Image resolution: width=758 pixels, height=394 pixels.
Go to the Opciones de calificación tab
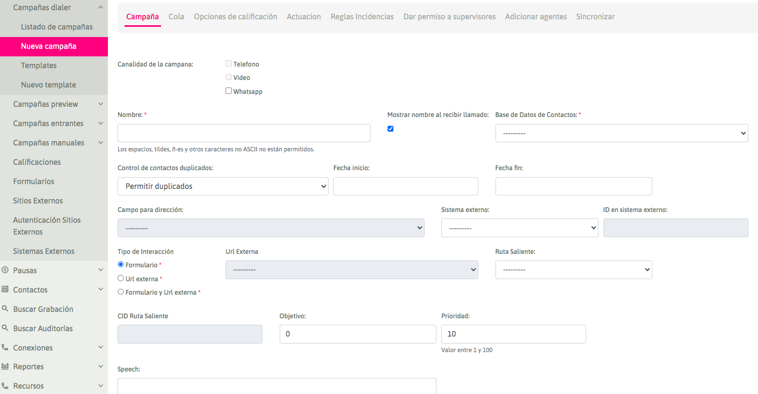click(x=235, y=17)
